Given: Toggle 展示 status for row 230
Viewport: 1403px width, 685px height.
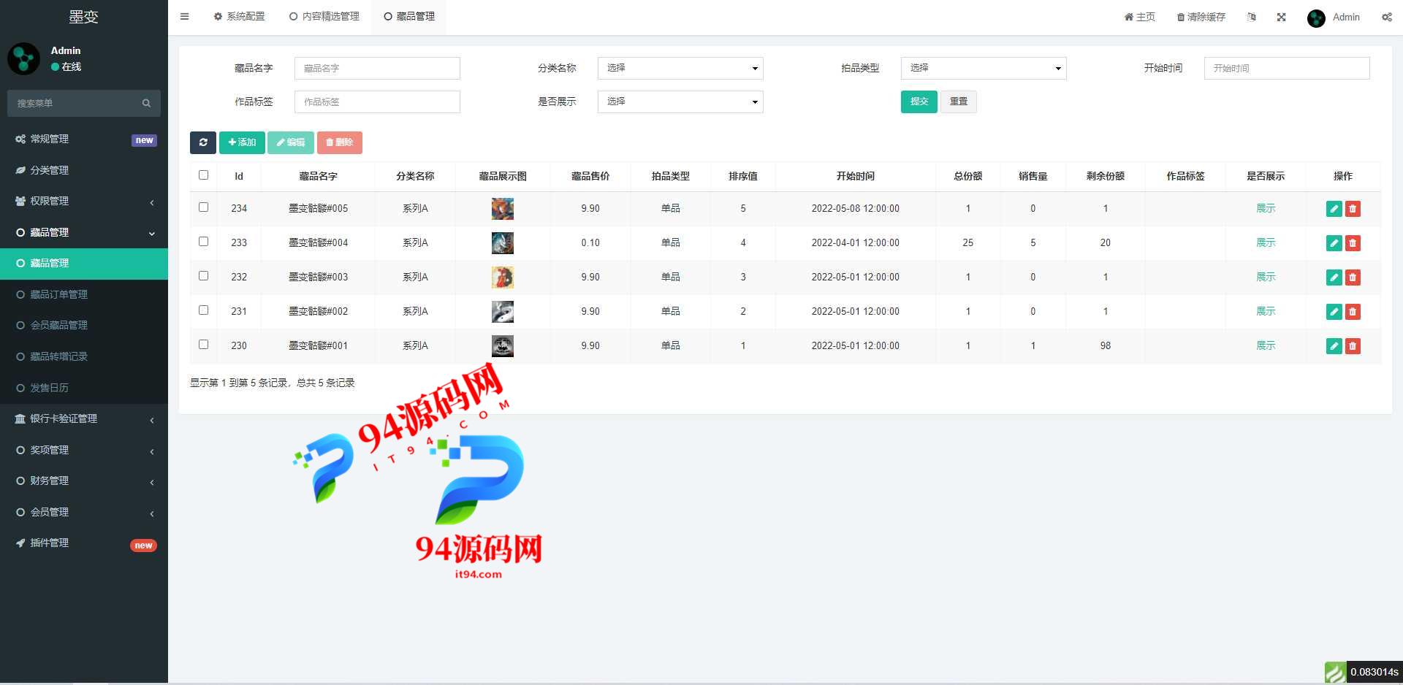Looking at the screenshot, I should click(1265, 345).
